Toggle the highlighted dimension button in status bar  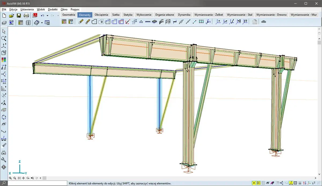tap(290, 183)
